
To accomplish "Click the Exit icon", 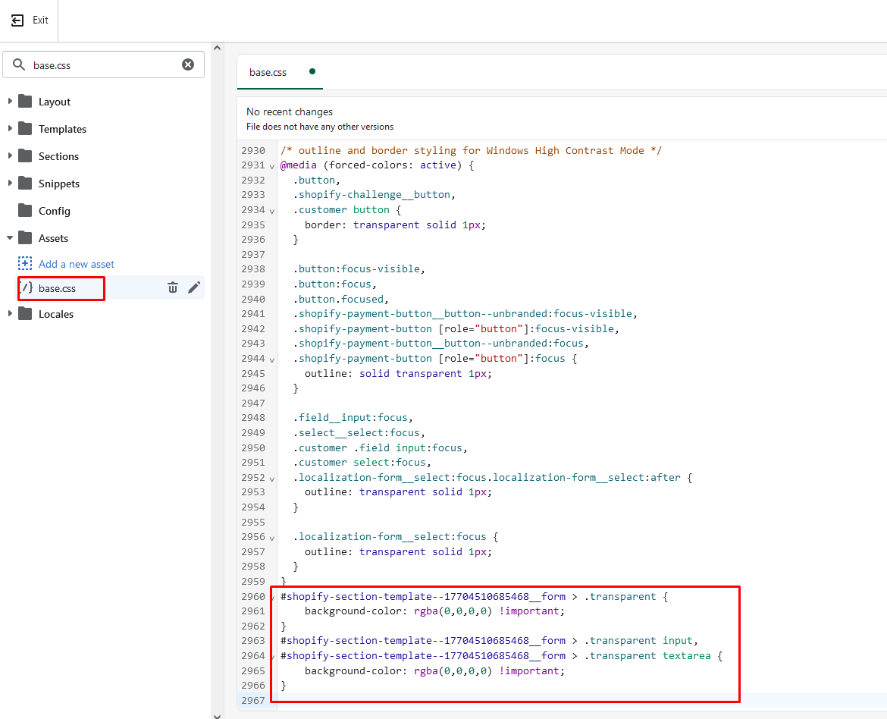I will (17, 20).
